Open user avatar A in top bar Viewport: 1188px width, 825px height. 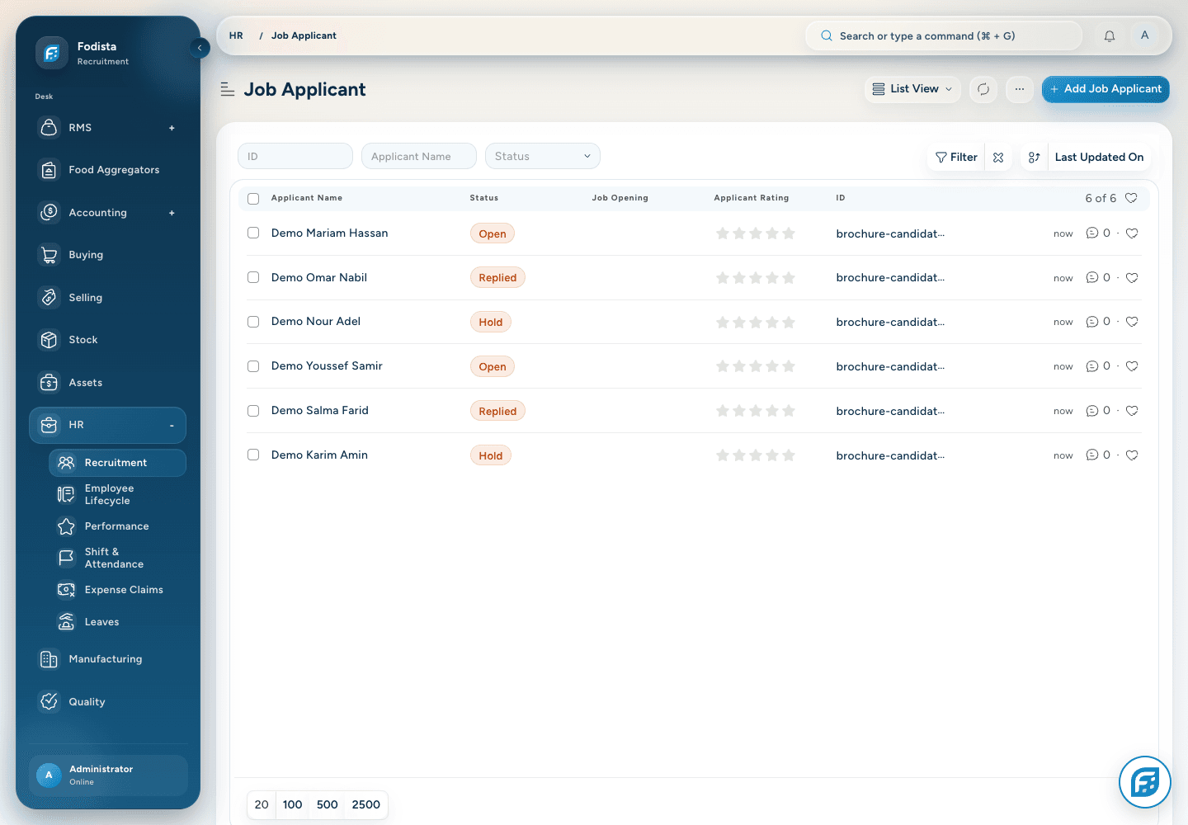click(x=1144, y=35)
